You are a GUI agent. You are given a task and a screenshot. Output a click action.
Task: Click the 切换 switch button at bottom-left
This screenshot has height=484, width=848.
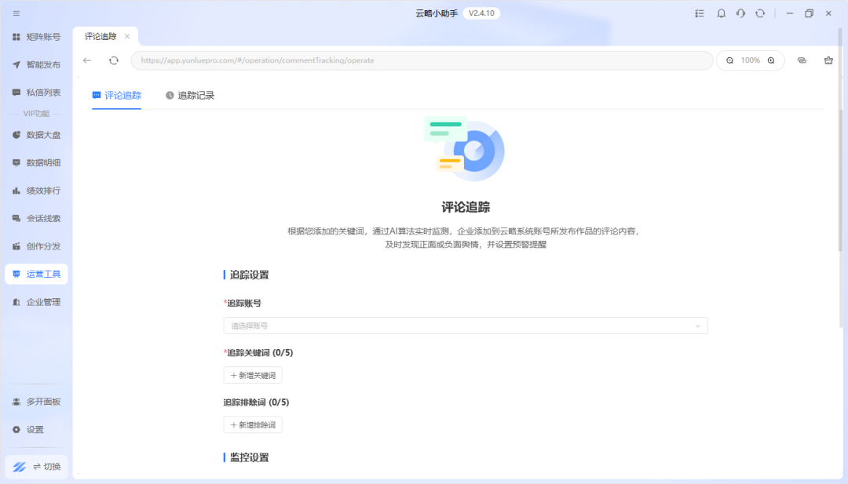coord(36,467)
